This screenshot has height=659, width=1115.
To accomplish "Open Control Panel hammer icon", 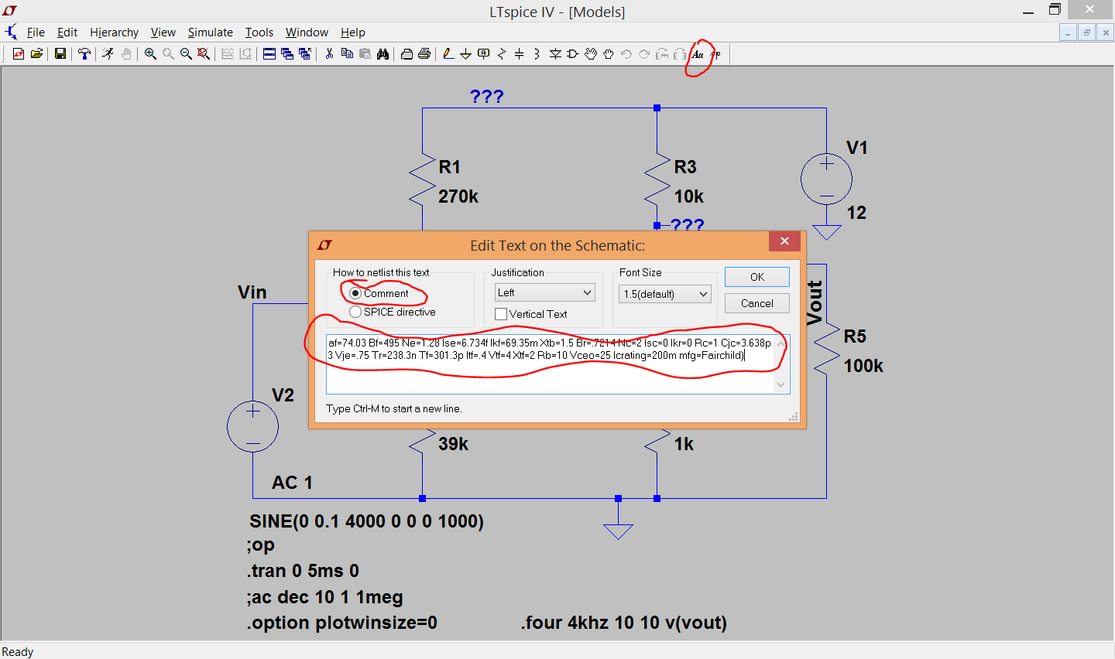I will [x=84, y=54].
